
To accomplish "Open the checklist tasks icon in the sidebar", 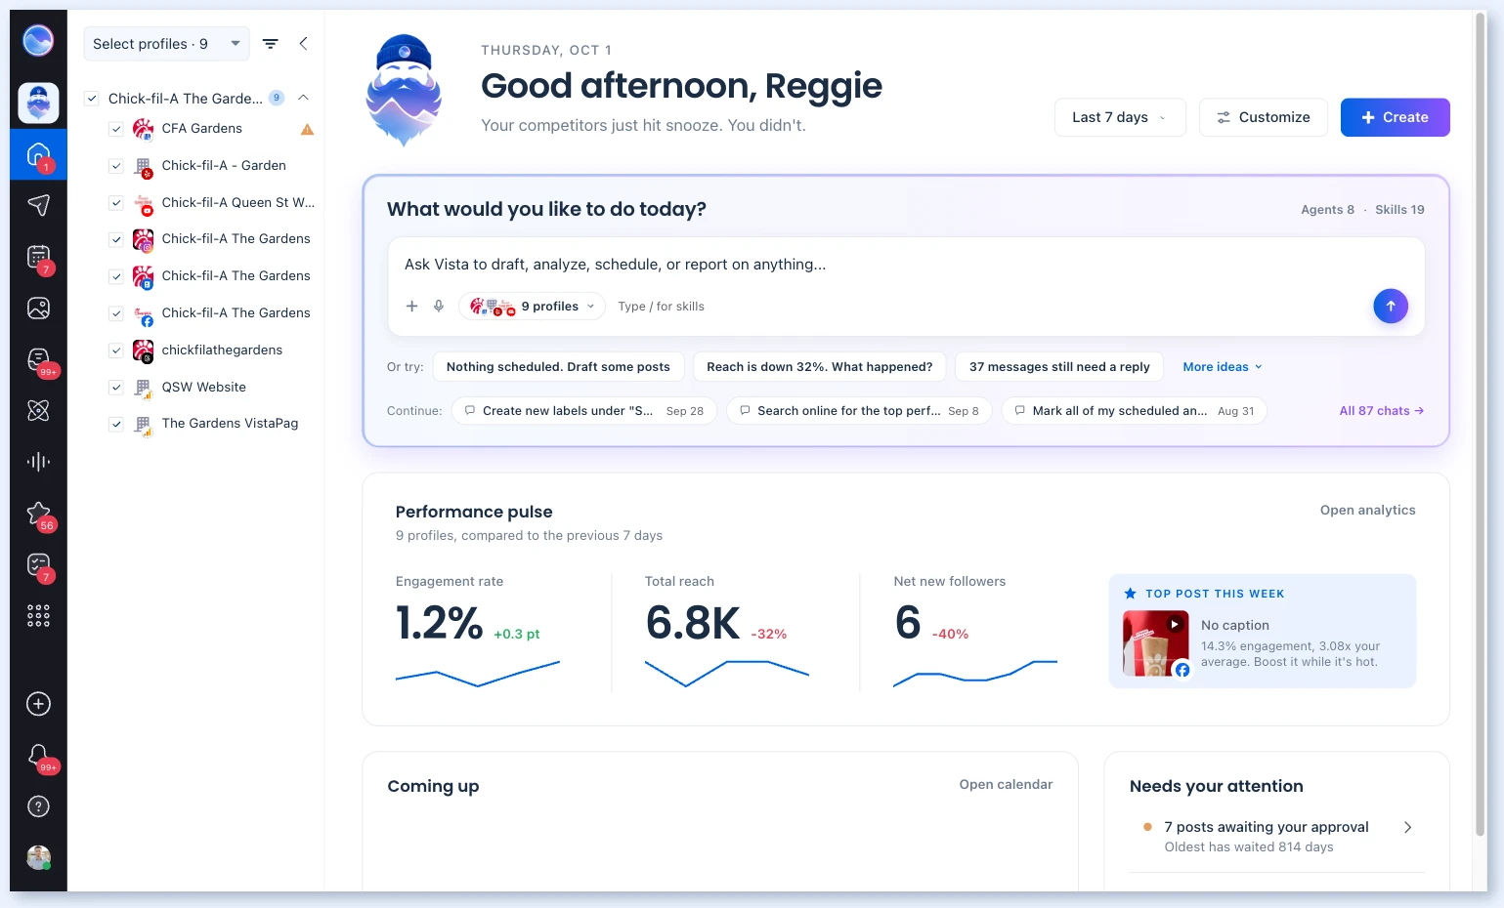I will tap(38, 564).
